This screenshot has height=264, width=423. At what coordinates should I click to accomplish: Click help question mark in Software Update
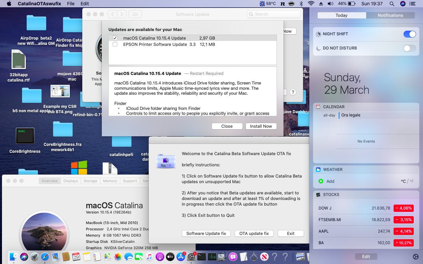coord(293,92)
